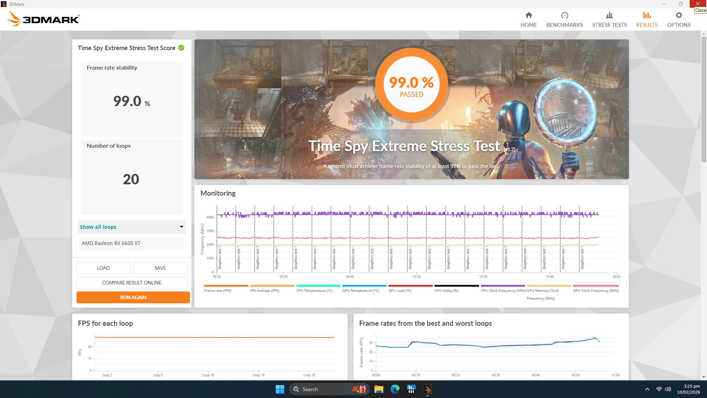Click the "Time Spy Extreme Stress Test Score" title

tap(126, 48)
